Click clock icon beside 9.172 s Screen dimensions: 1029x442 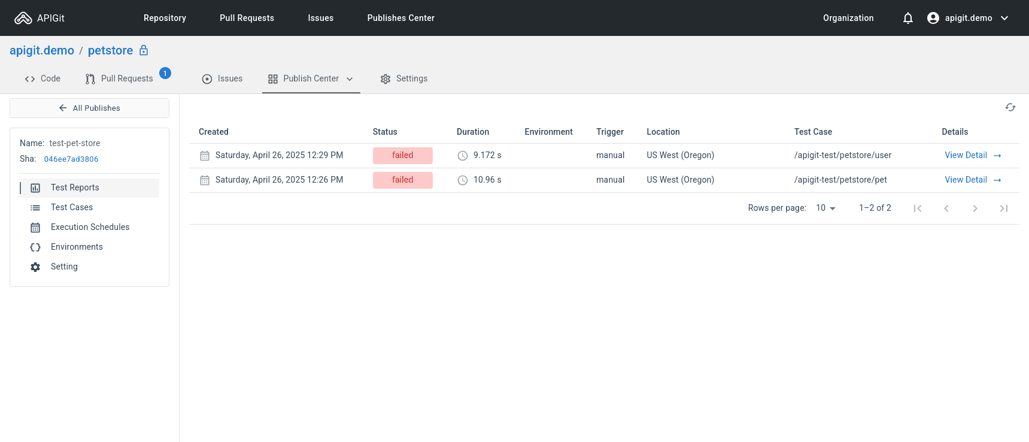pyautogui.click(x=463, y=156)
